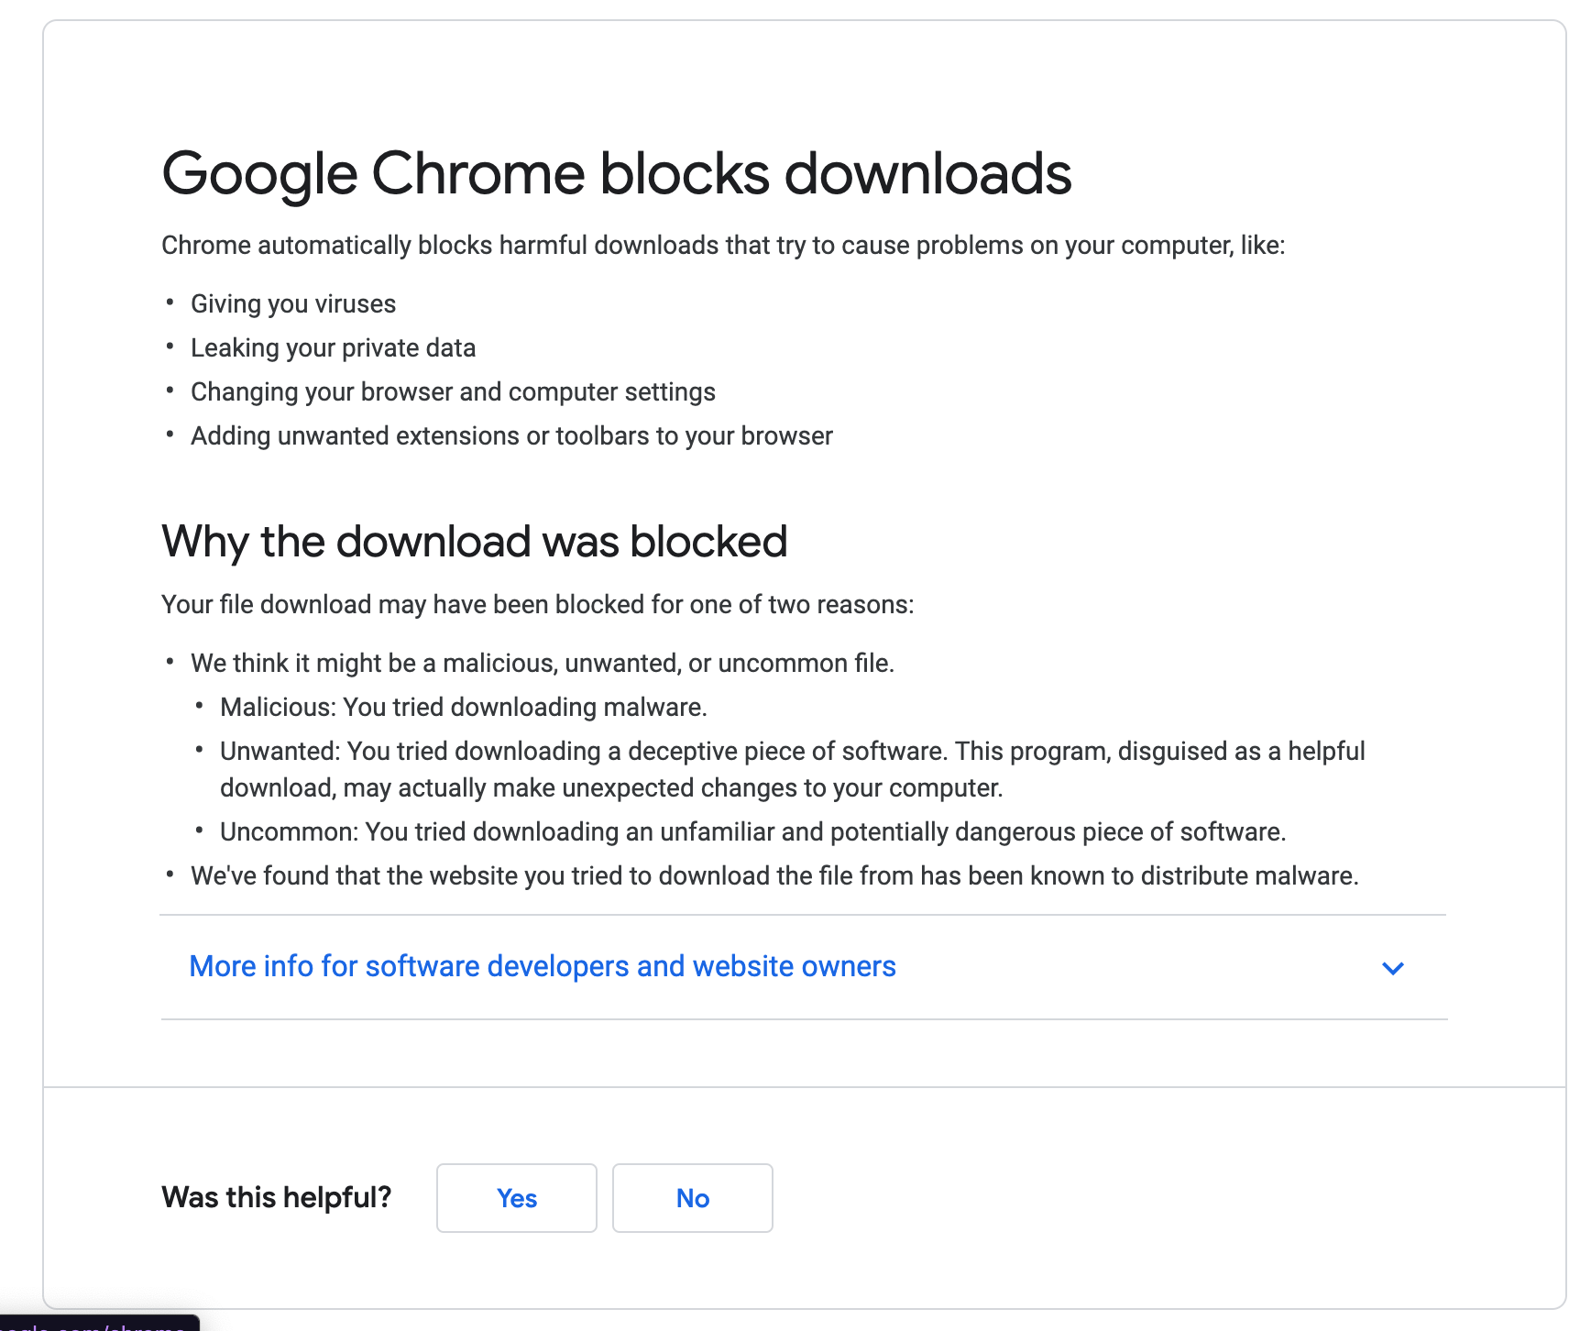
Task: Click the google.com/chrome status tooltip
Action: pos(96,1324)
